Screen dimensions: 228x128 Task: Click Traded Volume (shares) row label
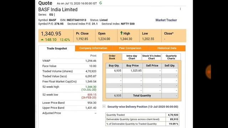[x=58, y=71]
